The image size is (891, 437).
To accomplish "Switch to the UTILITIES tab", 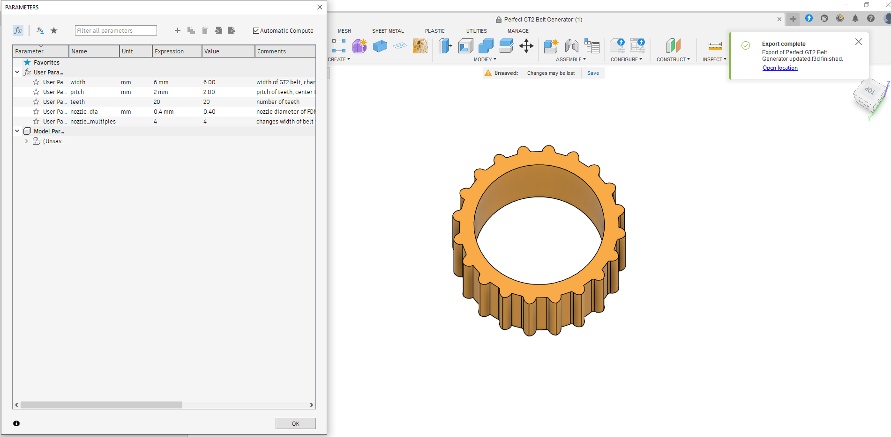I will [477, 31].
